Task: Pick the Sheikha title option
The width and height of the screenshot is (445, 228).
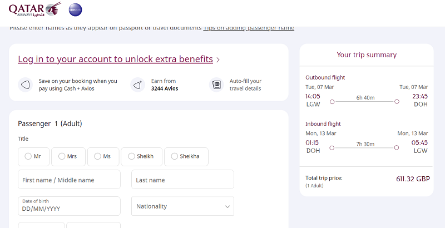Action: (186, 156)
